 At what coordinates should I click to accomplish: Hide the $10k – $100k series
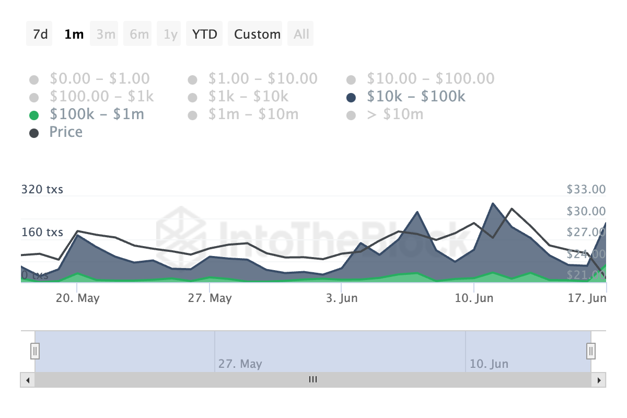[x=406, y=96]
